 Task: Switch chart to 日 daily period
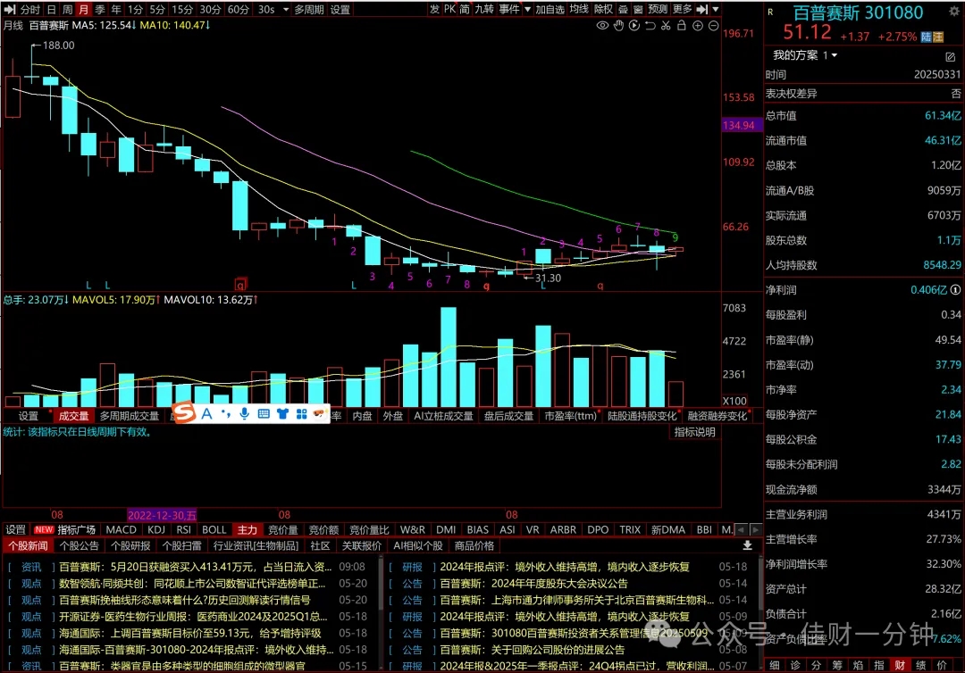click(x=51, y=9)
